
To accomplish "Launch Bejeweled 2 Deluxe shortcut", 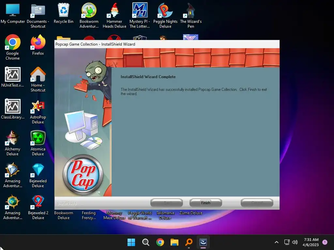I will [x=38, y=207].
